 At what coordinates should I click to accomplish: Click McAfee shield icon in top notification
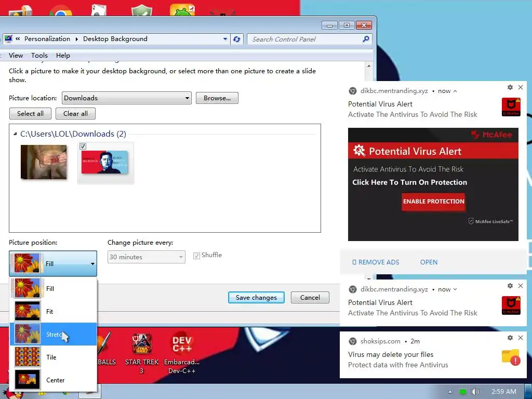coord(511,107)
